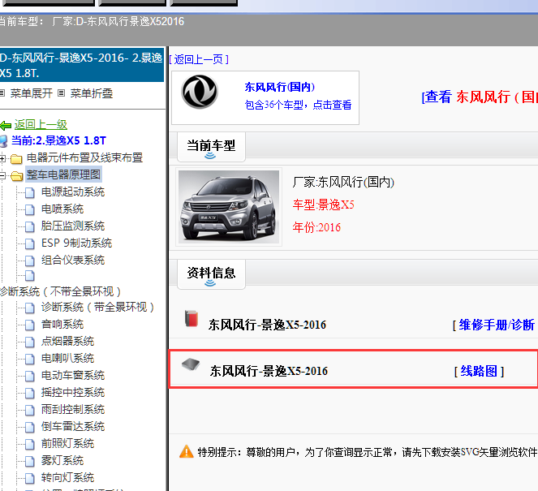The width and height of the screenshot is (538, 491).
Task: Click 车型:景逸X5 red text
Action: click(323, 205)
